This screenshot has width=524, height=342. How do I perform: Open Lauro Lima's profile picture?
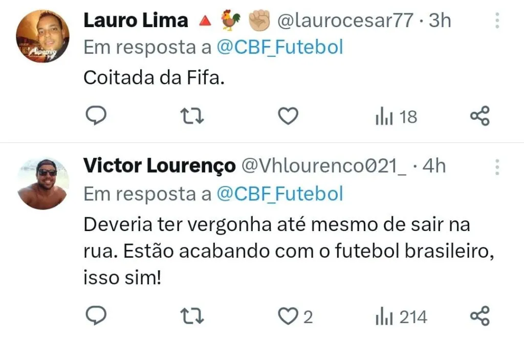43,36
